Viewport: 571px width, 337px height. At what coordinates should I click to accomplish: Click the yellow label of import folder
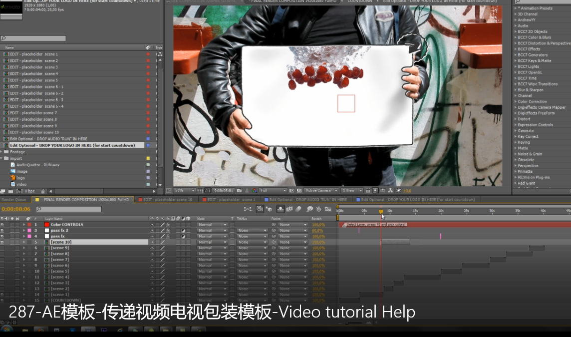[x=148, y=158]
